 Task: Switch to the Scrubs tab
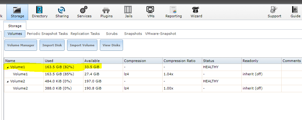coord(112,34)
